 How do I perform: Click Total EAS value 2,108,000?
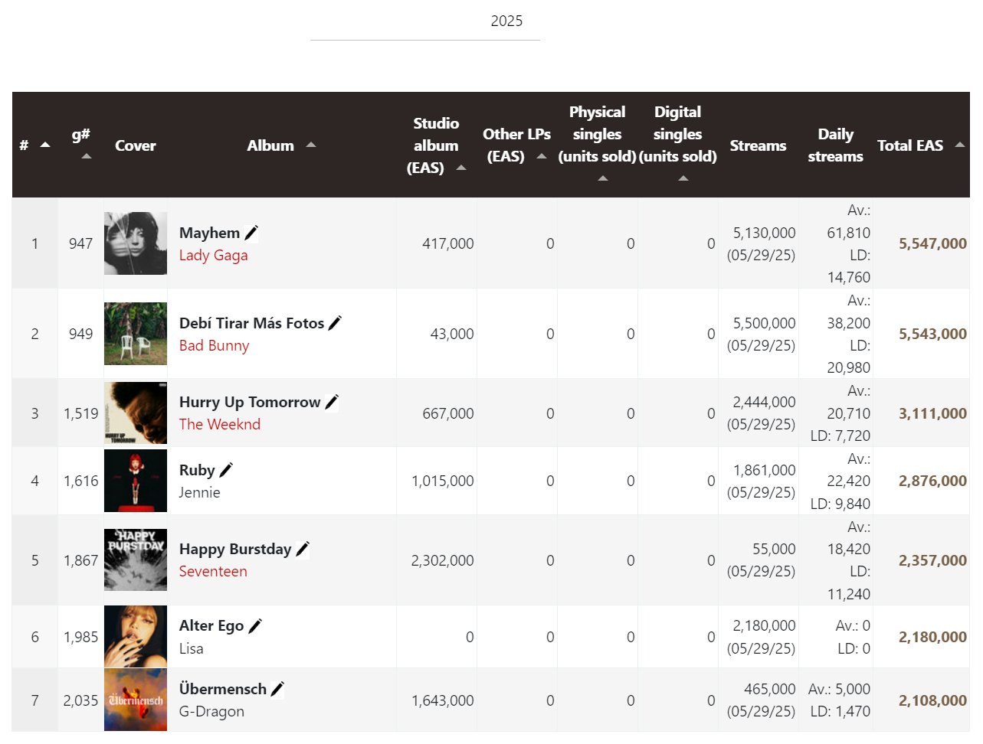coord(932,700)
